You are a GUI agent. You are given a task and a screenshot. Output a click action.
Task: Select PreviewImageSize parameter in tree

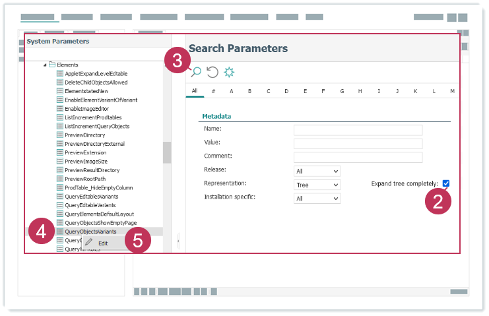[x=86, y=161]
